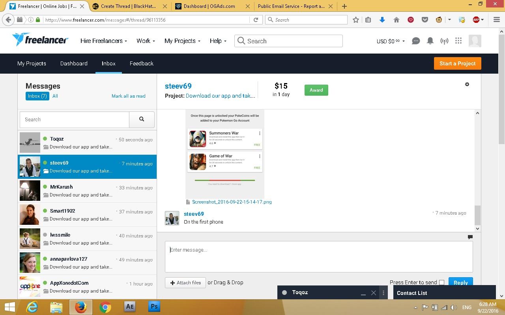
Task: Open the USD balance dropdown
Action: point(391,41)
